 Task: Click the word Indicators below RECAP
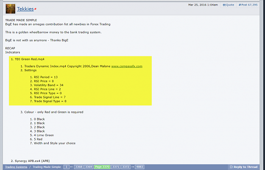[13, 52]
